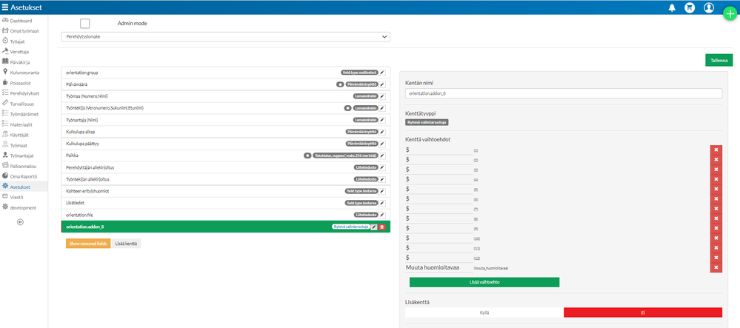
Task: Edit the Kulkulupa päättyy field via its pencil icon
Action: point(382,144)
